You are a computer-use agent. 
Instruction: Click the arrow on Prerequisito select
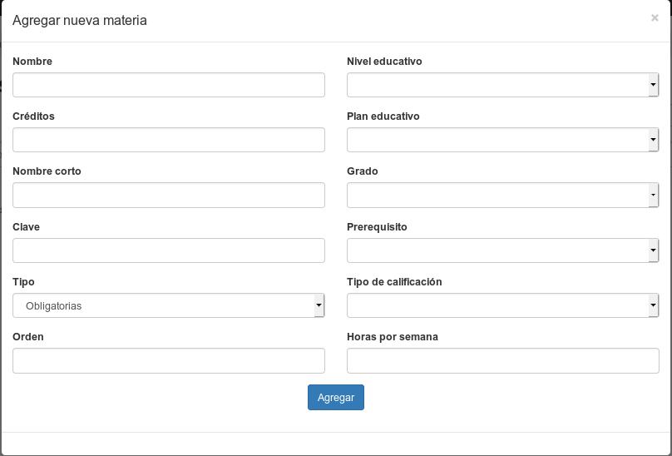653,250
